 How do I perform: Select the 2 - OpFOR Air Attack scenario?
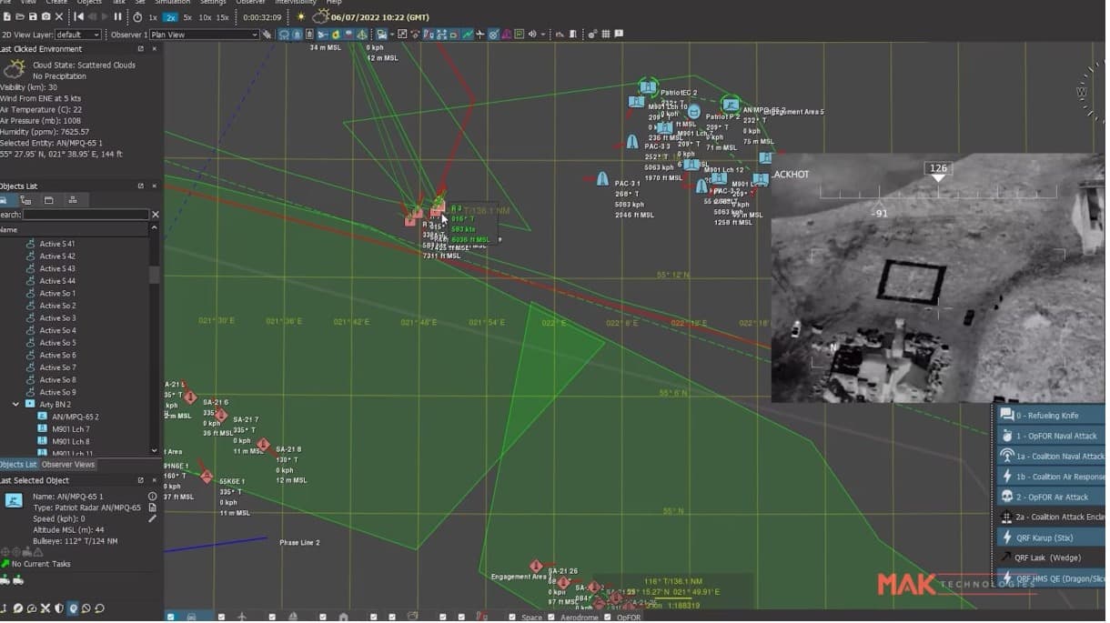coord(1049,497)
